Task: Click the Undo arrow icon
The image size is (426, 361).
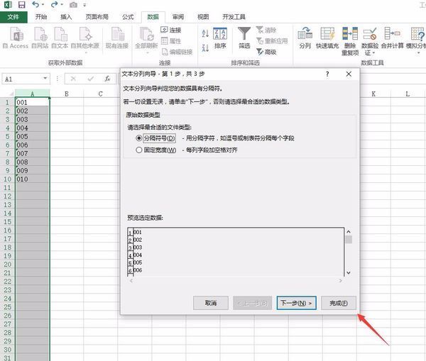Action: 35,5
